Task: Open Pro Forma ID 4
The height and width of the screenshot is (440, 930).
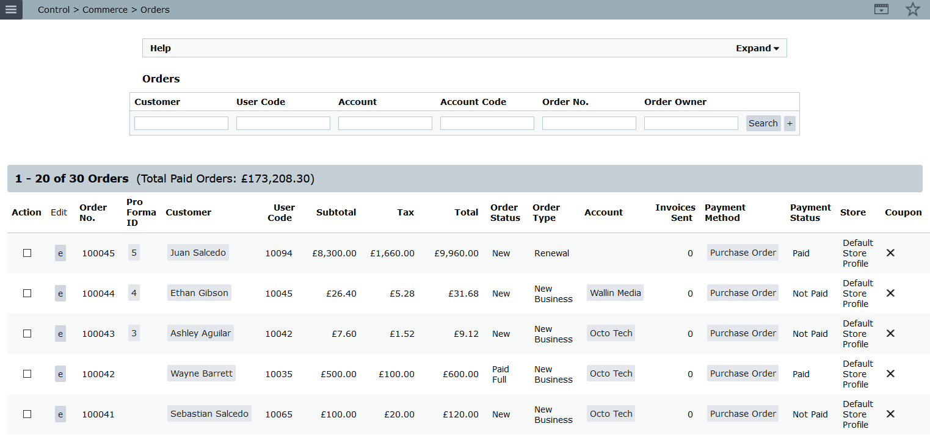Action: click(134, 293)
